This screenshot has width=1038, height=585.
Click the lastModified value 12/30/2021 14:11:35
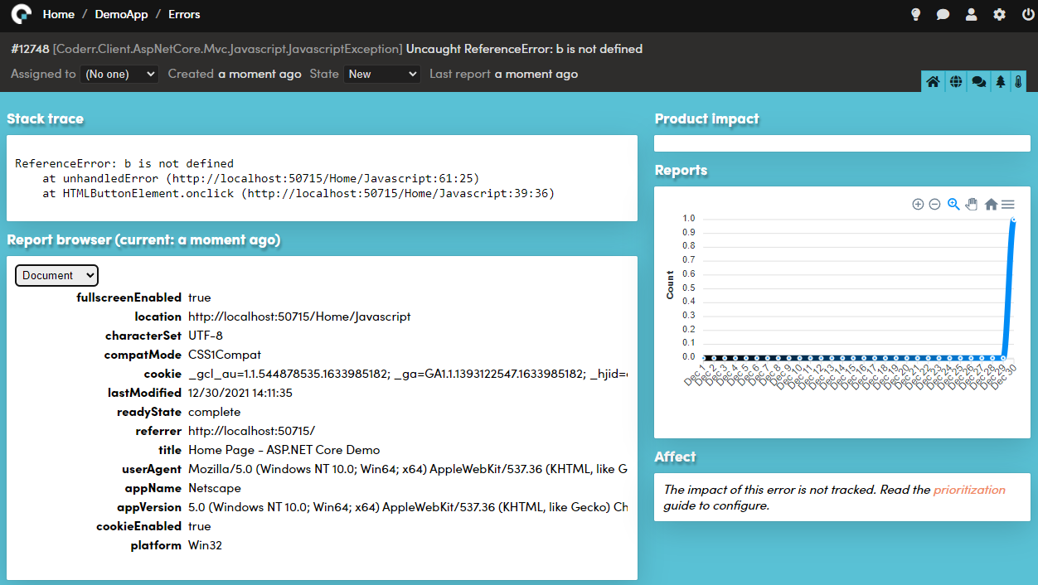(240, 393)
